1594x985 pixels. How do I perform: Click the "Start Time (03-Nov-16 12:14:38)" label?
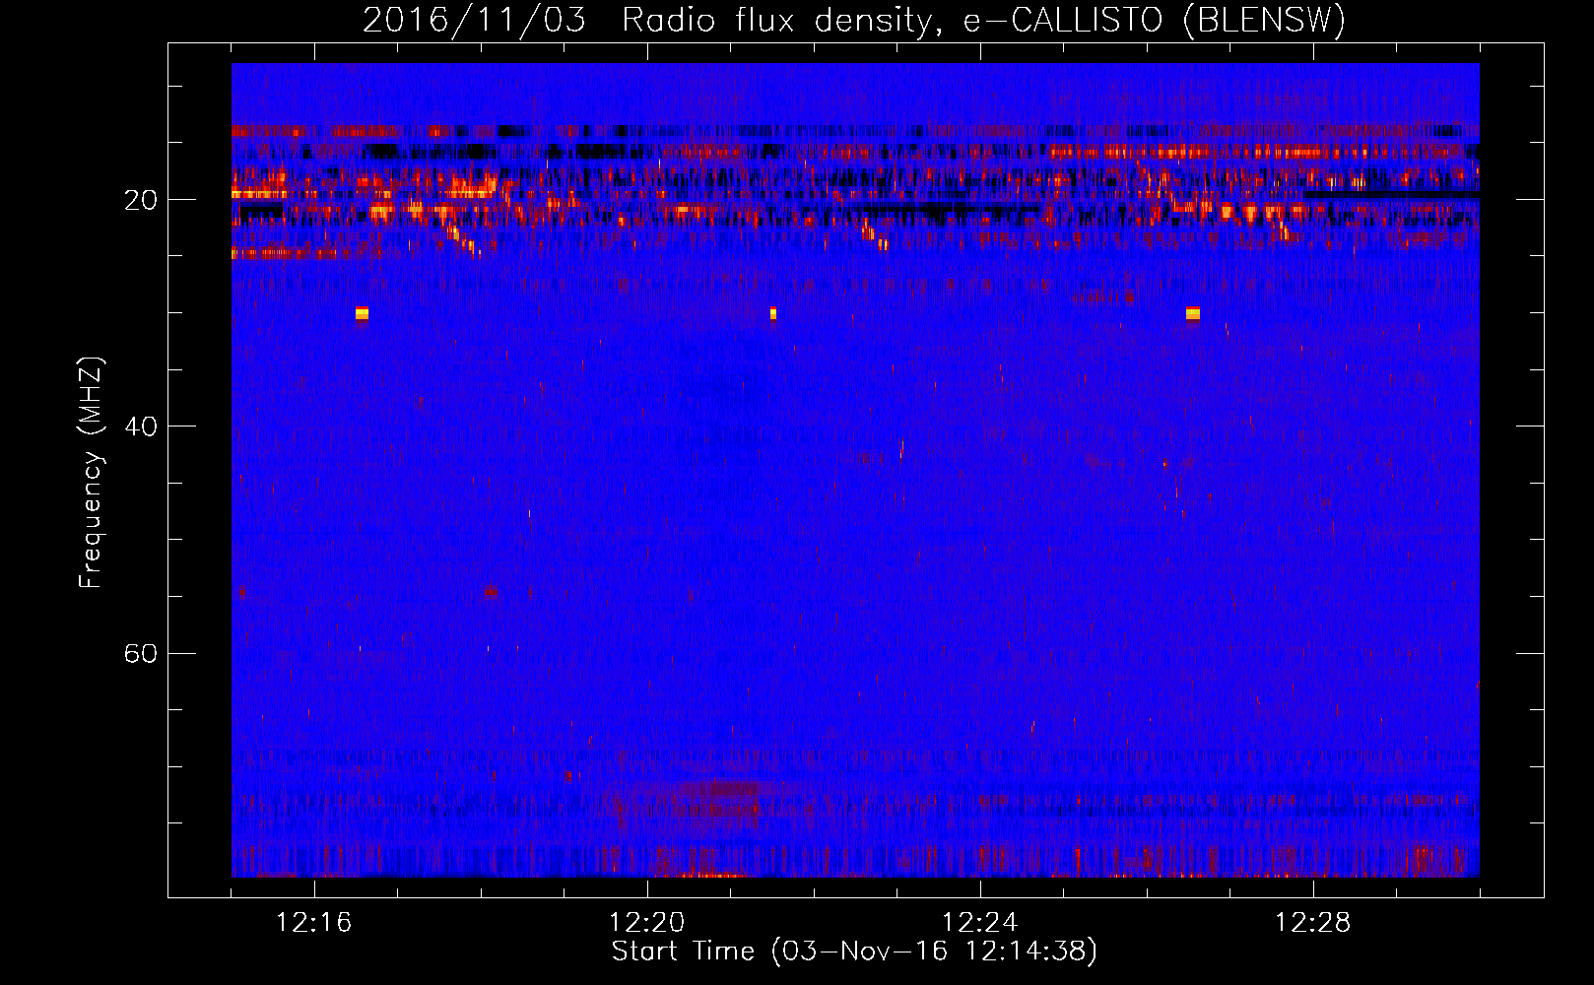coord(854,952)
